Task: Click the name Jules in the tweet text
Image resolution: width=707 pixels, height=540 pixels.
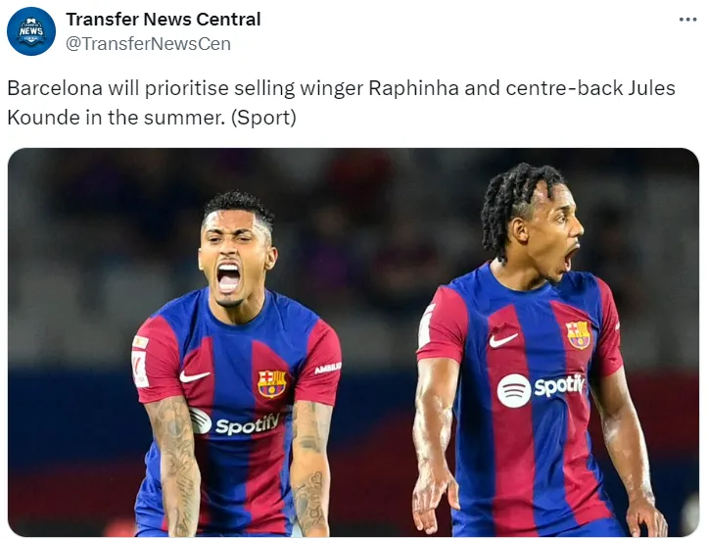Action: pos(651,88)
